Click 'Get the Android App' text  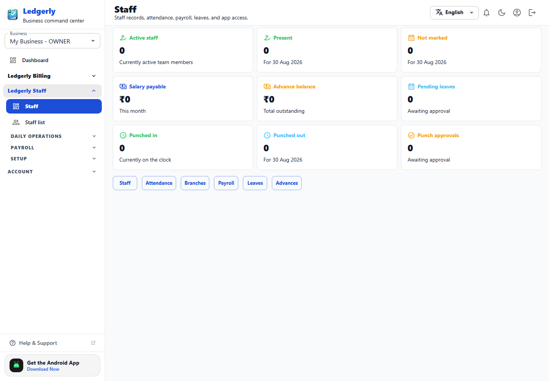pos(53,363)
